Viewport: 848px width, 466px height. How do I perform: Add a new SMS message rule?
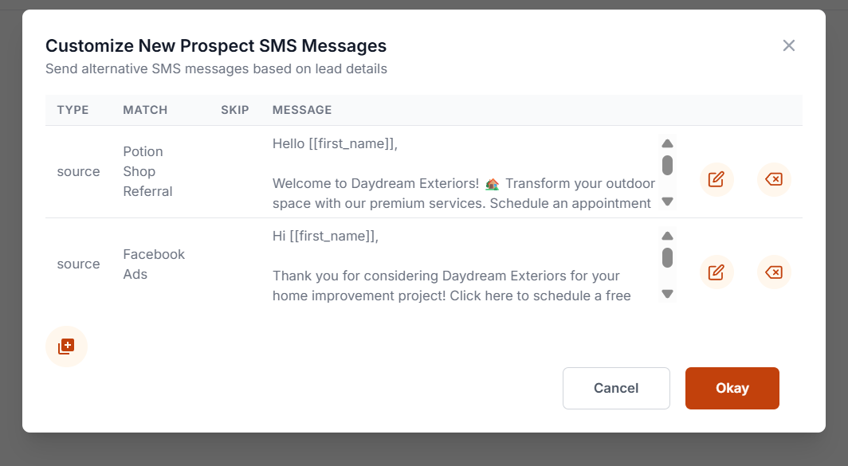coord(66,346)
